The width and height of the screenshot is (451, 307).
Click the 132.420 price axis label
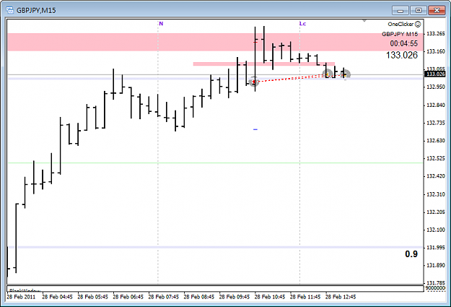click(435, 176)
